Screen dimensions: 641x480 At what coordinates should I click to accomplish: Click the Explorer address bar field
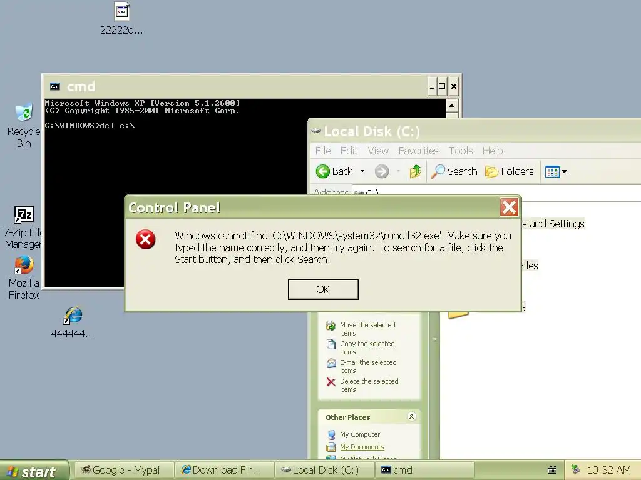click(x=496, y=192)
